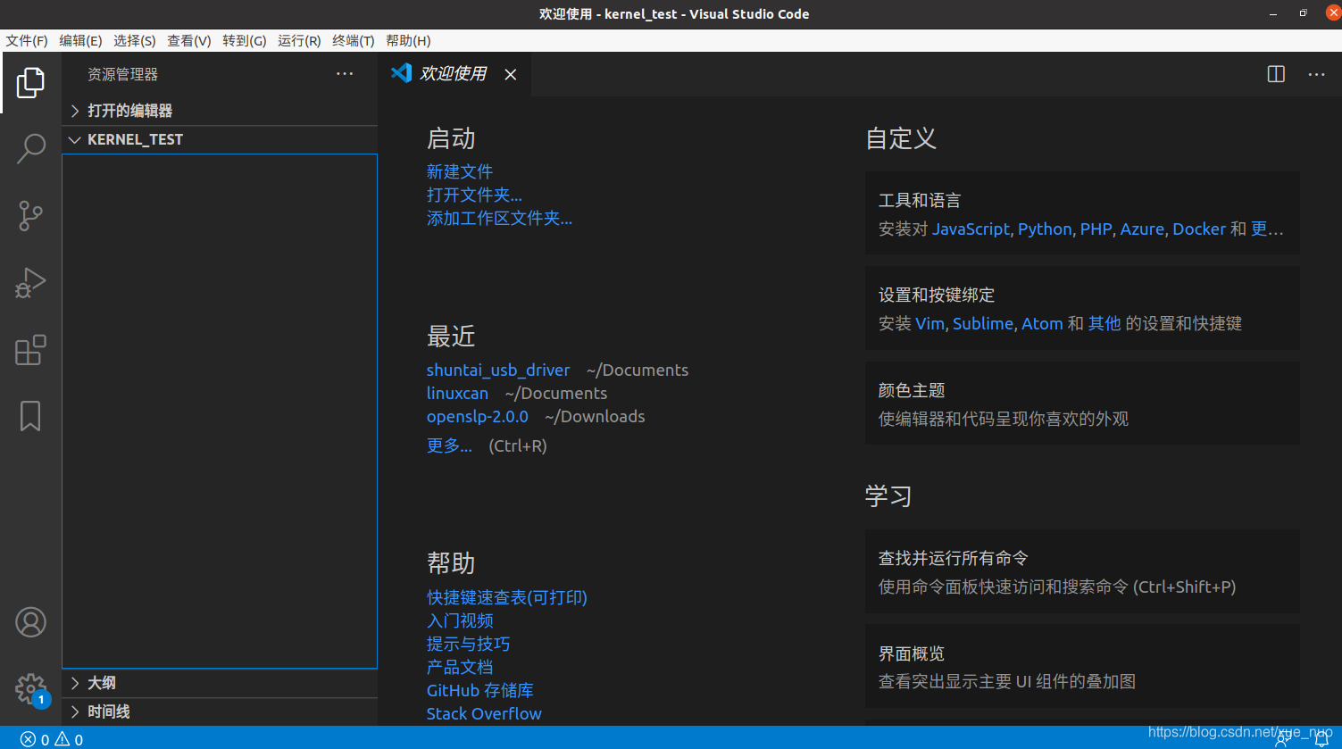Close the 欢迎使用 tab

coord(511,75)
